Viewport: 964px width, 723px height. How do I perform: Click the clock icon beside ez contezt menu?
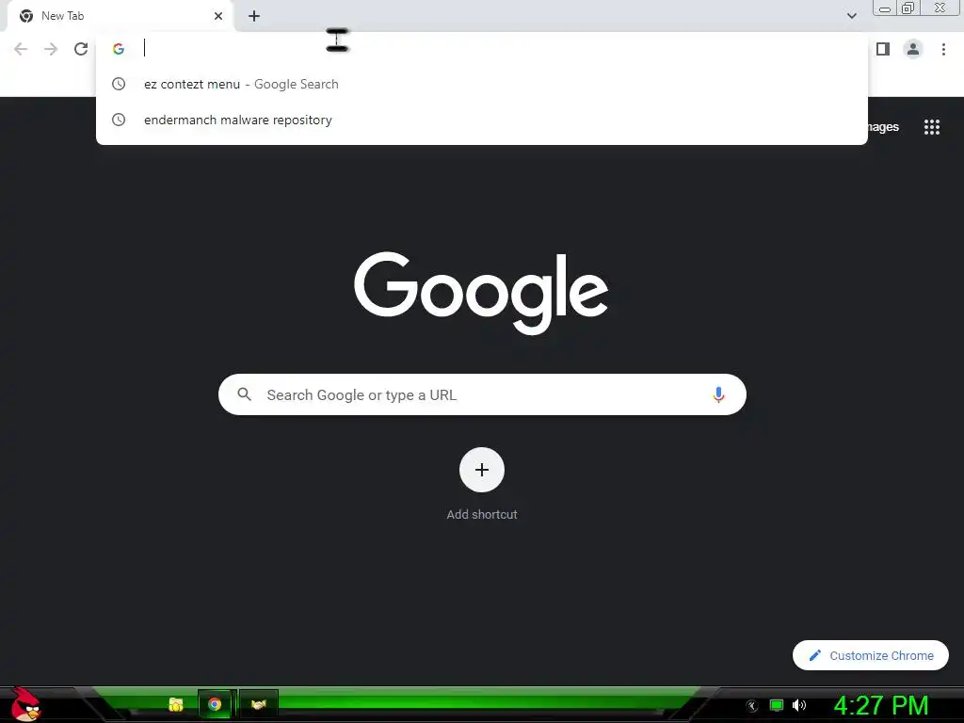119,84
